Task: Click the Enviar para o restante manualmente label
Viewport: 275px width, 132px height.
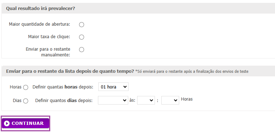Action: [x=48, y=52]
